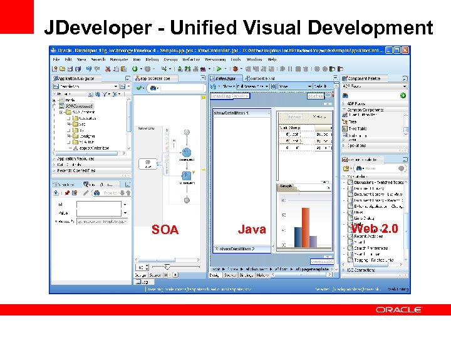Viewport: 451px width, 338px height.
Task: Click the green Refresh circle toolbar icon
Action: pyautogui.click(x=135, y=69)
